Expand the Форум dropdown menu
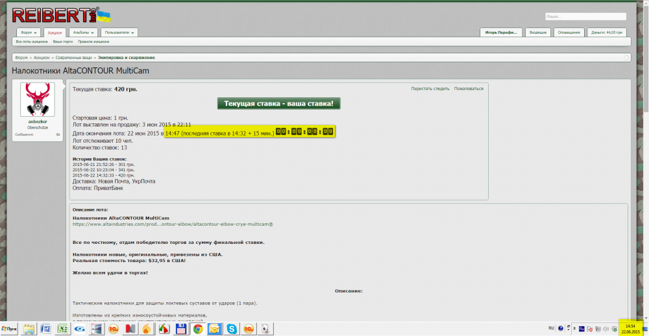Screen dimensions: 649x336 click(29, 32)
